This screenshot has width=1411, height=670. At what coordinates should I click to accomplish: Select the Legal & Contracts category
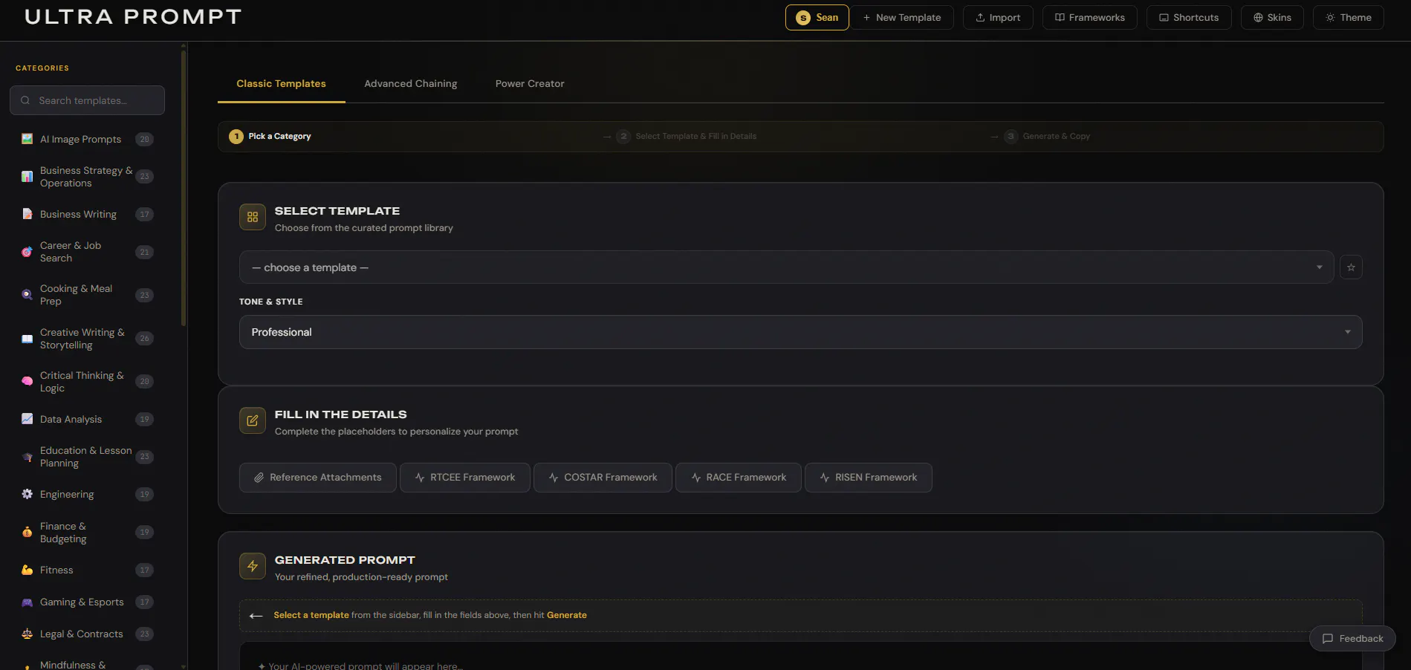[87, 634]
